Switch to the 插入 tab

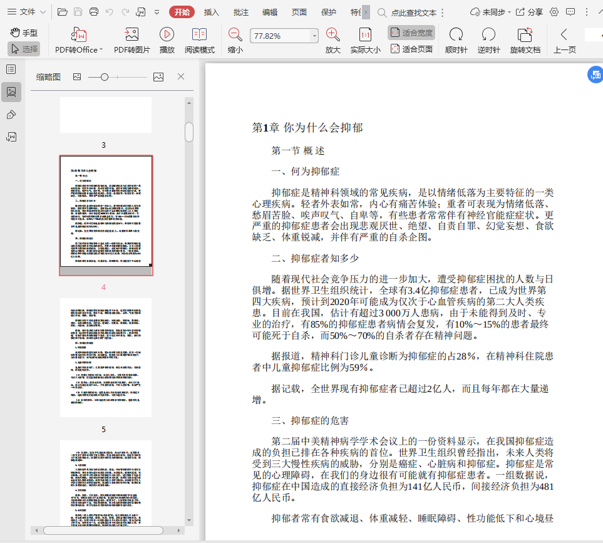coord(212,12)
